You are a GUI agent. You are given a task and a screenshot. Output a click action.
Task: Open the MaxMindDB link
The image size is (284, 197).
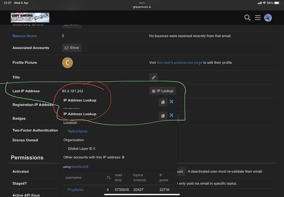click(80, 167)
